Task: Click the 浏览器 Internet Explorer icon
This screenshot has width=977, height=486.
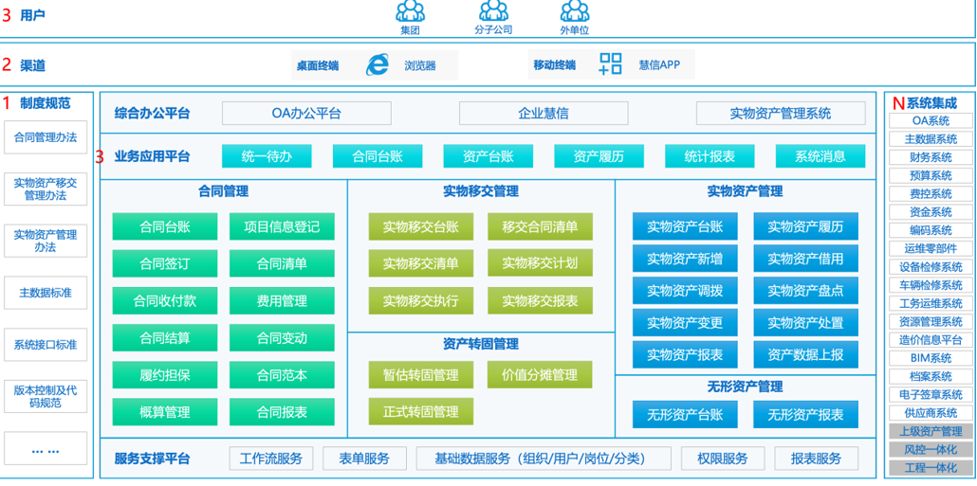Action: click(378, 64)
